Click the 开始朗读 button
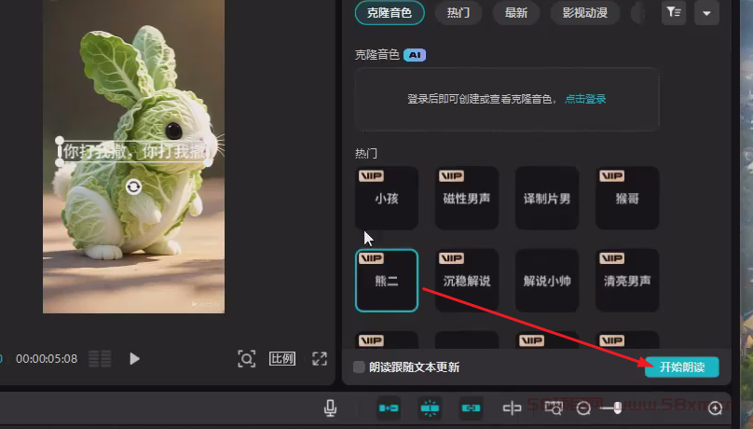The image size is (753, 429). (x=681, y=367)
